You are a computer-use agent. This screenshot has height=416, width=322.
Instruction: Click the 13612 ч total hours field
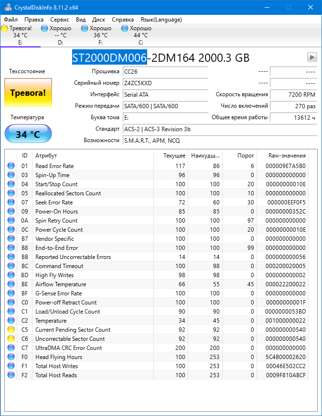click(293, 118)
